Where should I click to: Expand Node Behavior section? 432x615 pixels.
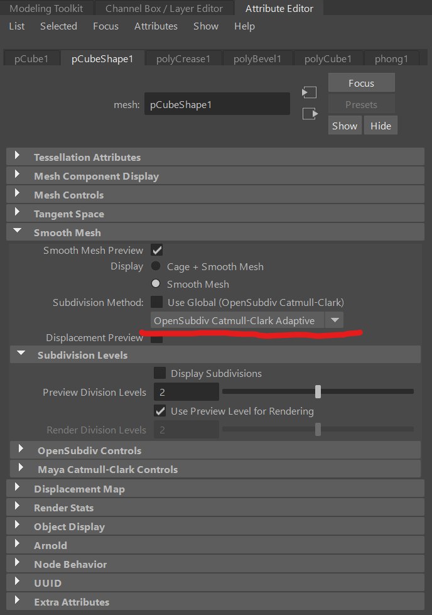pos(215,564)
